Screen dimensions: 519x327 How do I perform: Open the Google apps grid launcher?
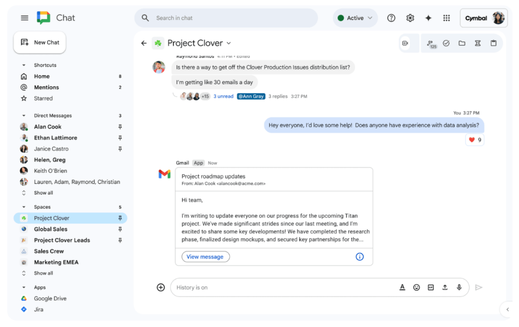click(447, 18)
